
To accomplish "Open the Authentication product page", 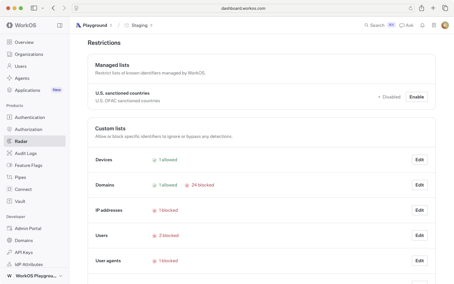I will (x=35, y=117).
